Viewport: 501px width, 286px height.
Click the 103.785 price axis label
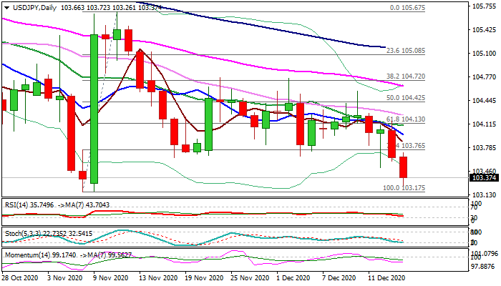tap(485, 148)
